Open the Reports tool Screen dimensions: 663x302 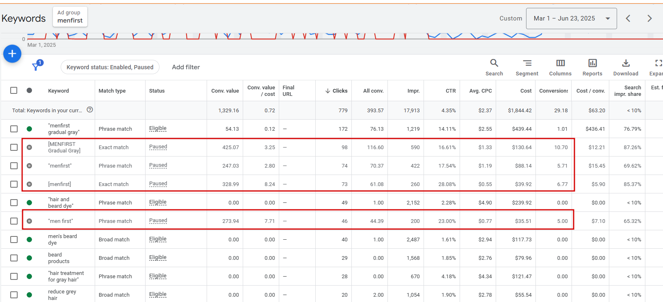click(x=592, y=68)
